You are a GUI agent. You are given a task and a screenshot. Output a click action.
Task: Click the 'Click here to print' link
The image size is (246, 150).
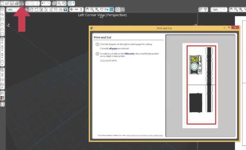click(x=108, y=60)
